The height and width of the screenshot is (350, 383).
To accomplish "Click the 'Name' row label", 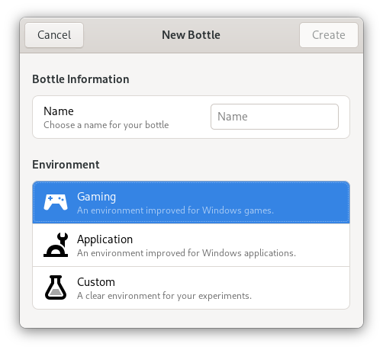I will click(59, 111).
